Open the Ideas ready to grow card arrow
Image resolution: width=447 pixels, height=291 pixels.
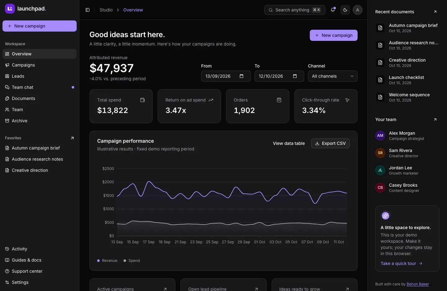click(347, 289)
